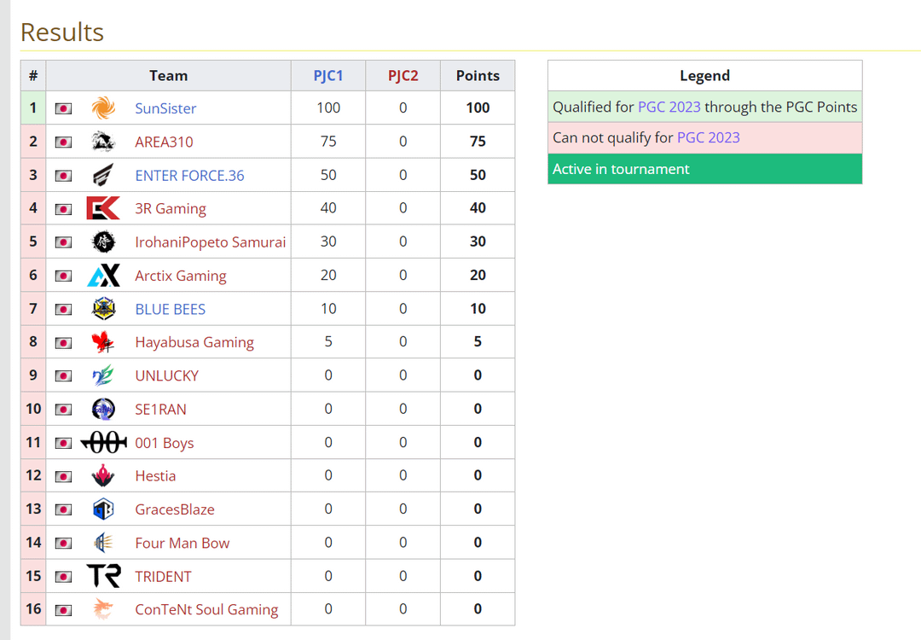Screen dimensions: 921x640
Task: Follow the IrohaniPopeto Samurai team link
Action: point(210,242)
